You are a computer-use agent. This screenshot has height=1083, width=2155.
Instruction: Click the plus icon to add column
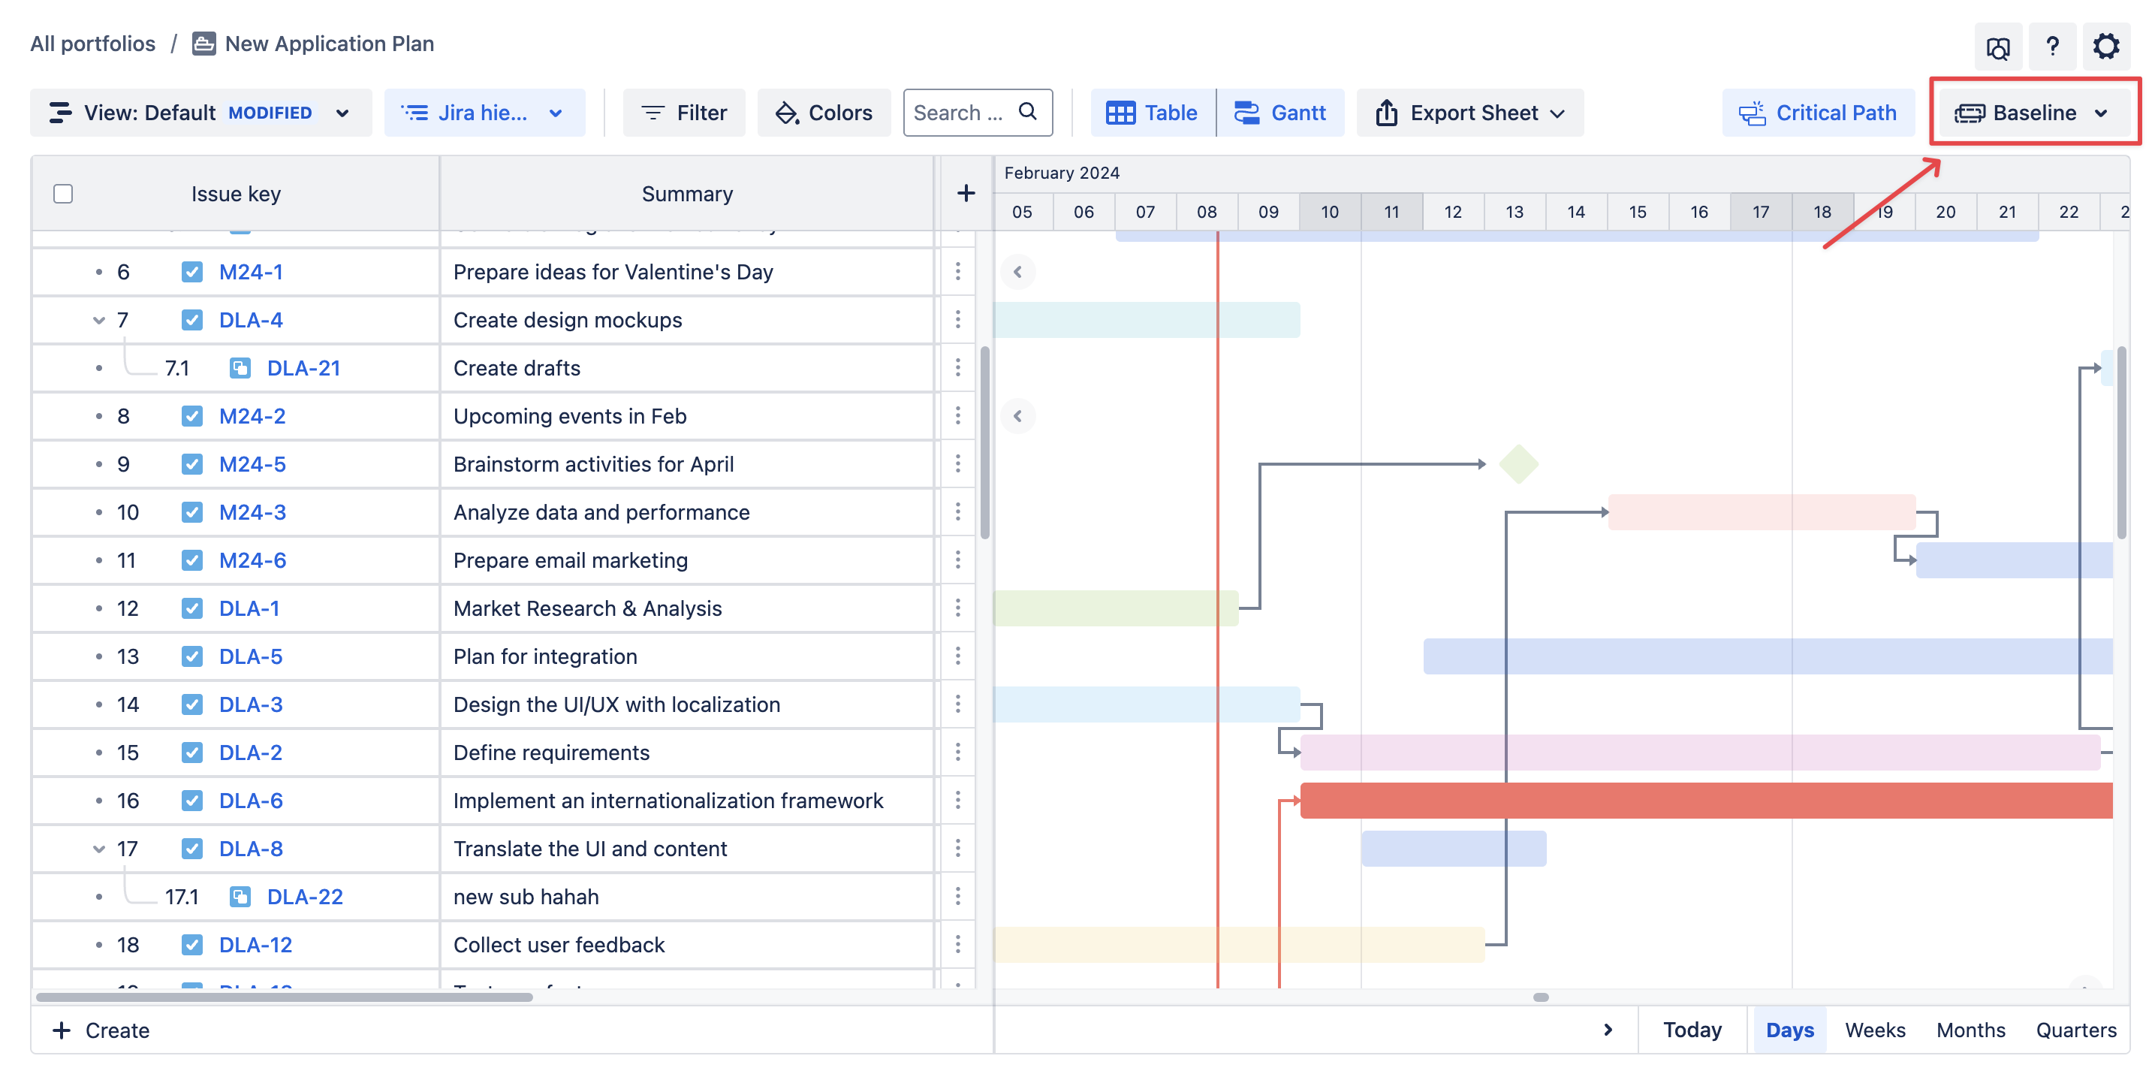tap(966, 193)
